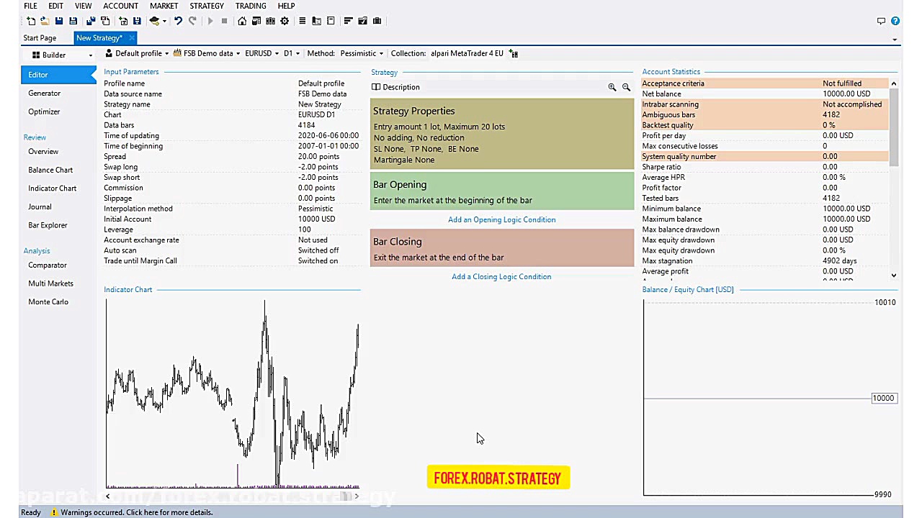Image resolution: width=922 pixels, height=518 pixels.
Task: Toggle the strategy Description view
Action: point(395,87)
